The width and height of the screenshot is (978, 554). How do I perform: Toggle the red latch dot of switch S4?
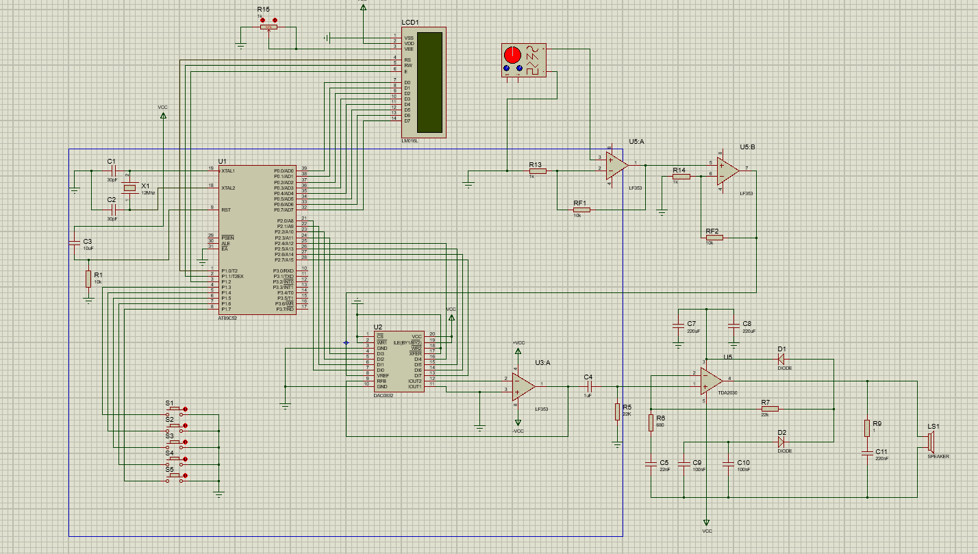185,459
